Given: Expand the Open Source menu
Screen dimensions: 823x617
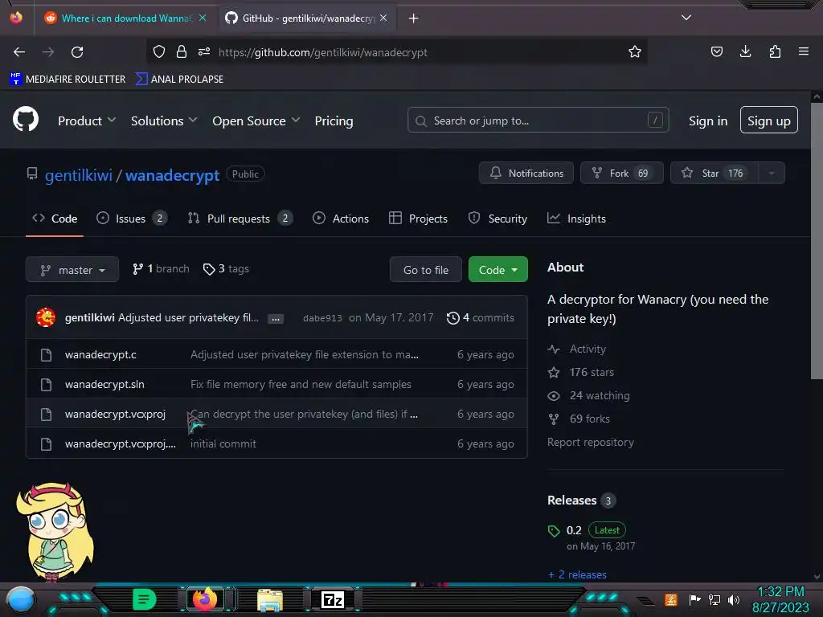Looking at the screenshot, I should pos(256,121).
